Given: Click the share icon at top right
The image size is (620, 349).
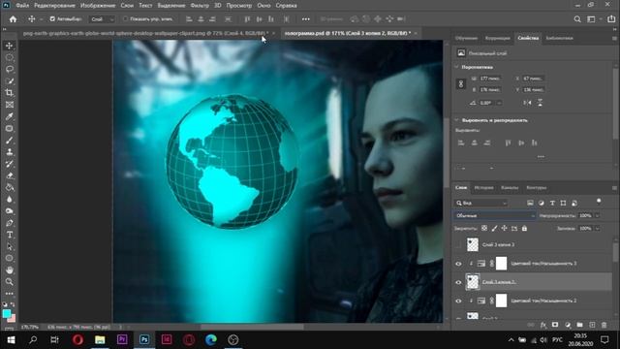Looking at the screenshot, I should click(611, 19).
